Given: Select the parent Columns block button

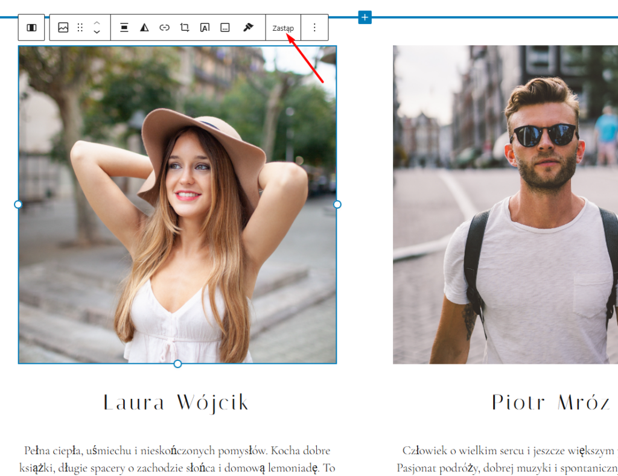Looking at the screenshot, I should 32,28.
